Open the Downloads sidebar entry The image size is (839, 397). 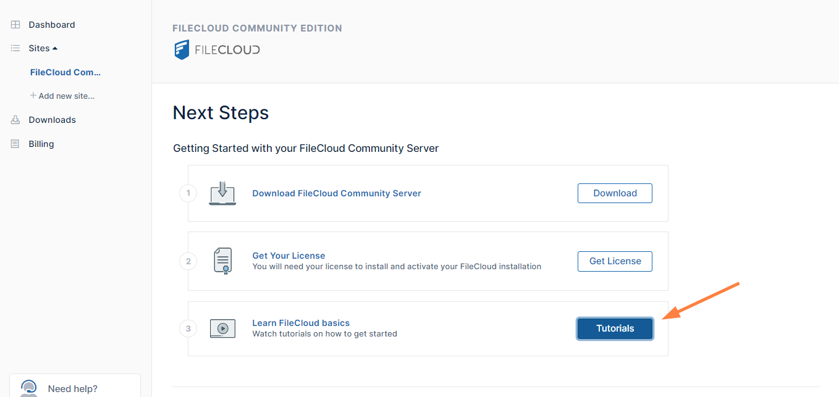52,119
